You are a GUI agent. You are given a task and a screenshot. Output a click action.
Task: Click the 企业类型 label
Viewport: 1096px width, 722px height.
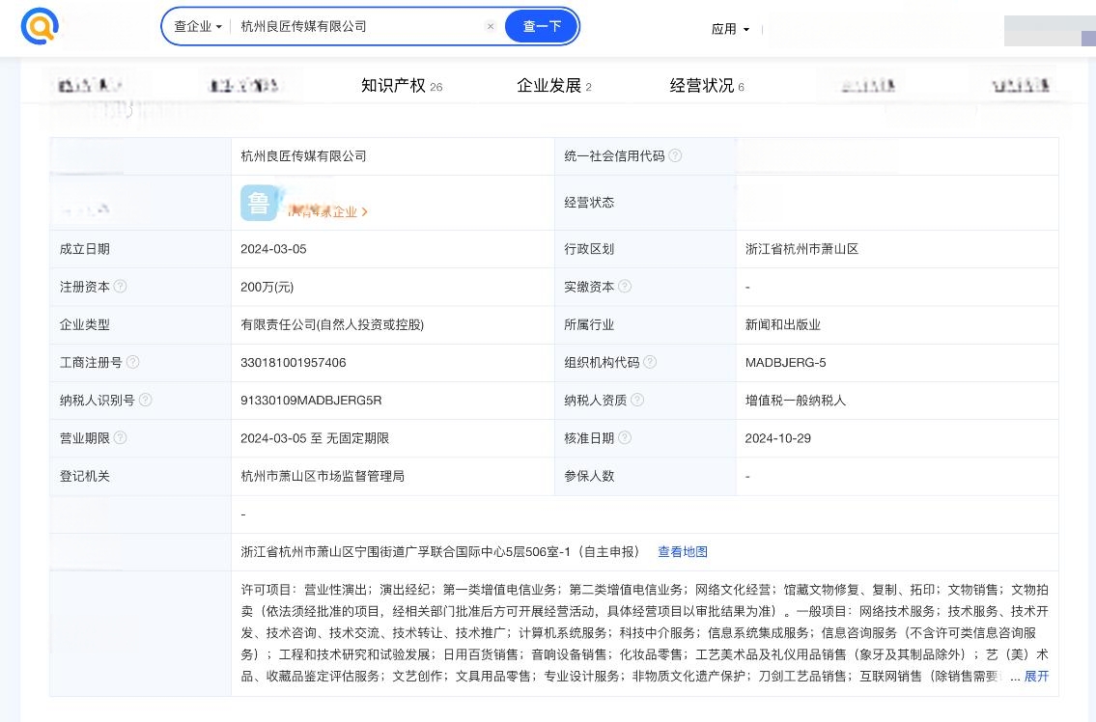pos(85,324)
